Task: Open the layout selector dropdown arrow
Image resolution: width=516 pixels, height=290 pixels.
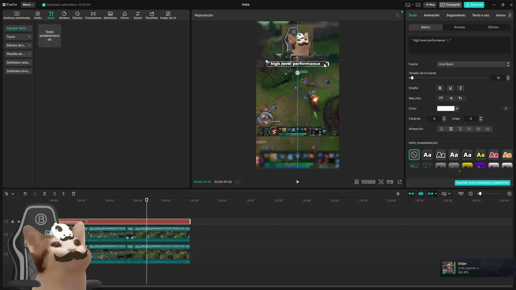Action: click(412, 5)
